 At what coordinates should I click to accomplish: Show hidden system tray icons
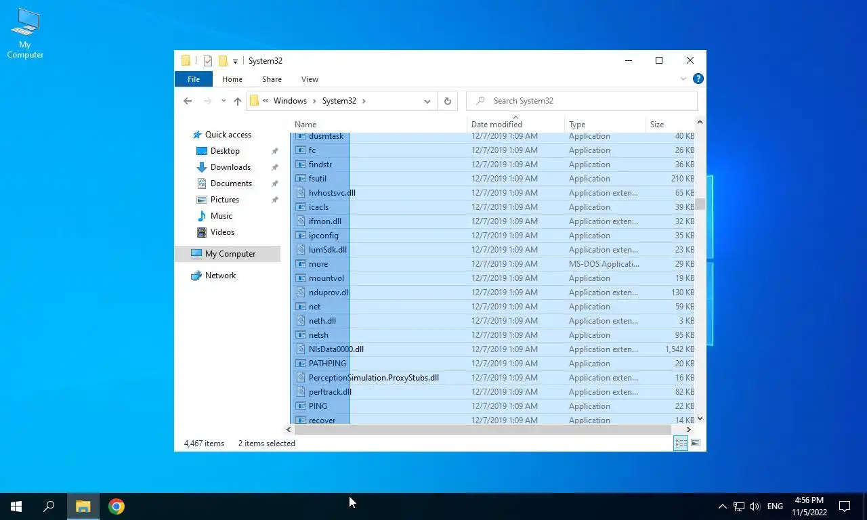722,506
